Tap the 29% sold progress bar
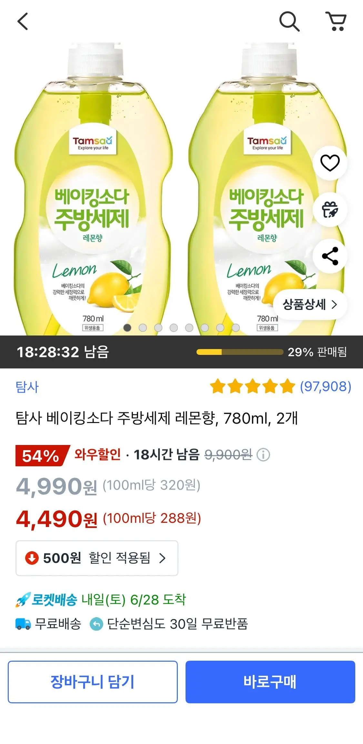The image size is (363, 744). (x=240, y=352)
